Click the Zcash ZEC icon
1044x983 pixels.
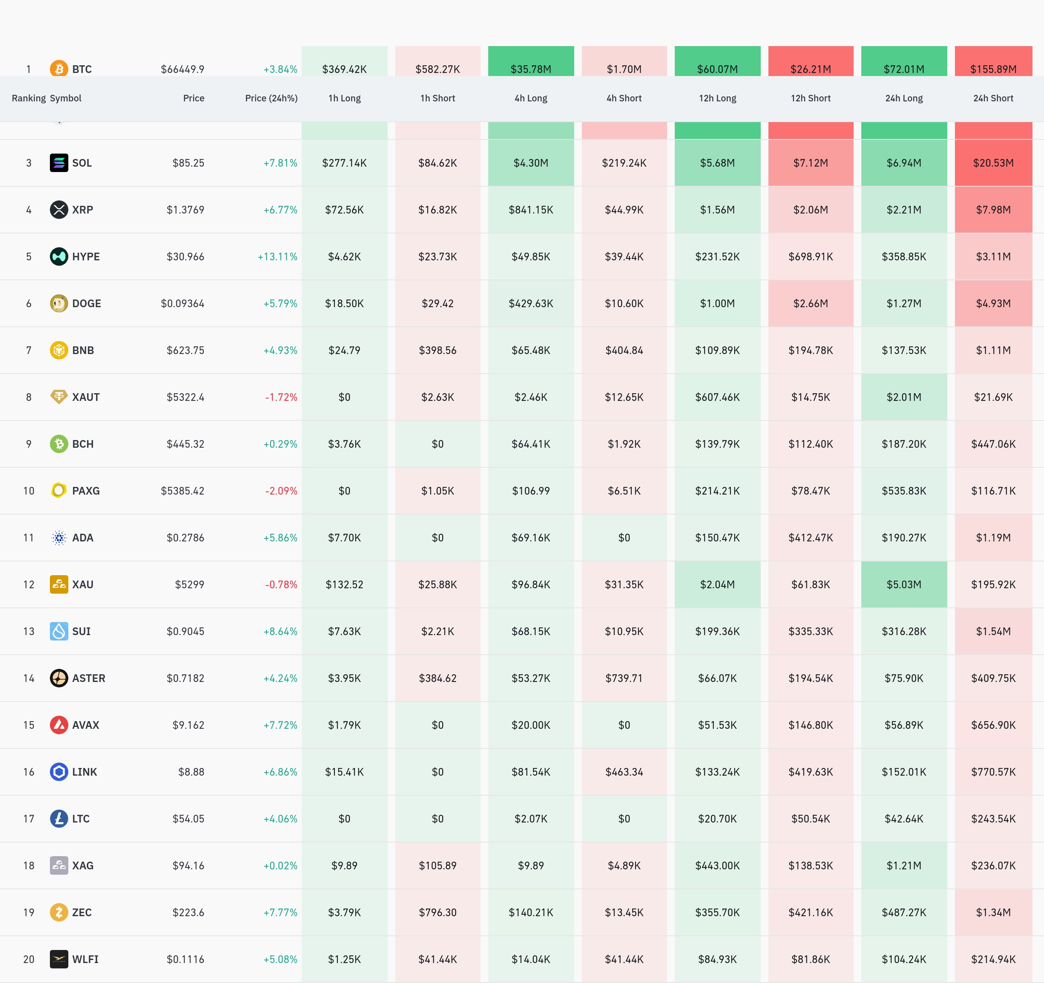tap(59, 912)
